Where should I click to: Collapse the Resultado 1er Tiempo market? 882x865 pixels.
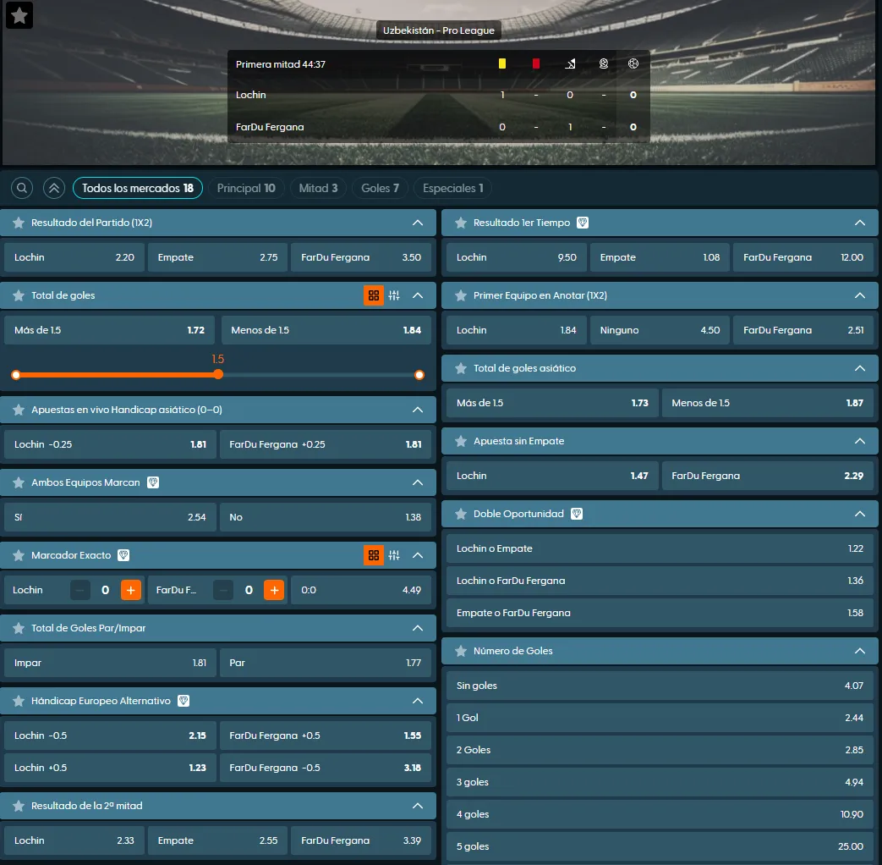click(x=860, y=223)
